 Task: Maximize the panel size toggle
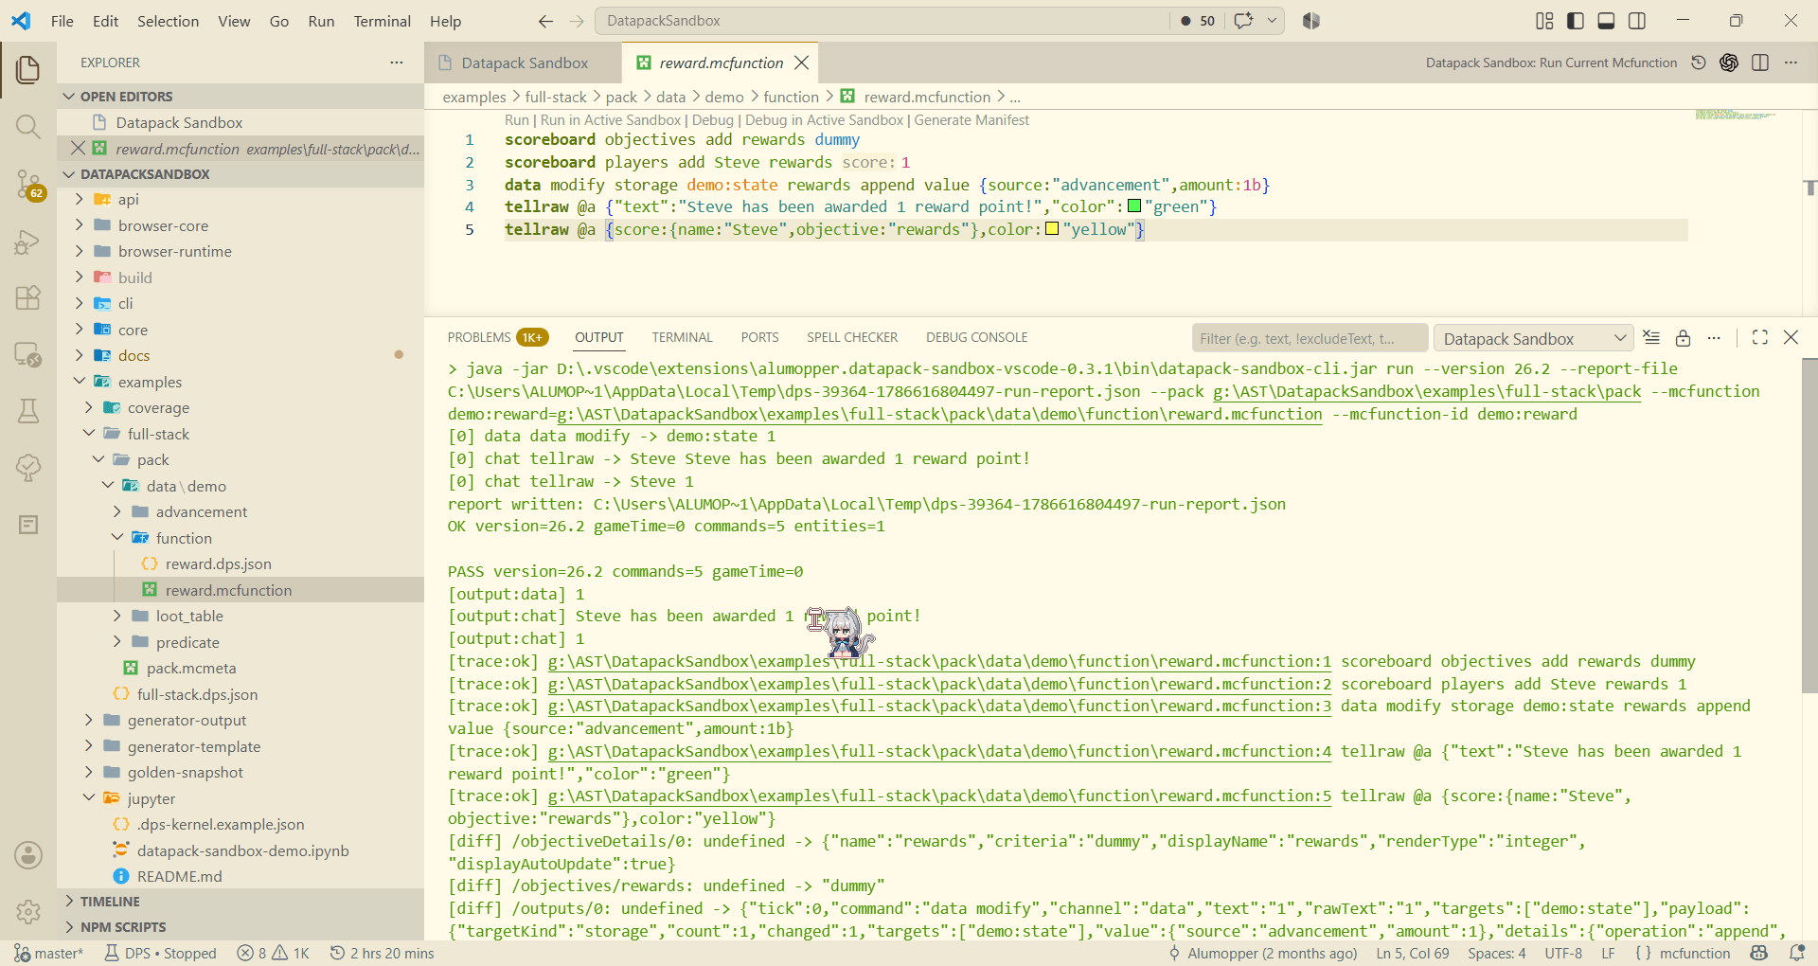[x=1760, y=337]
